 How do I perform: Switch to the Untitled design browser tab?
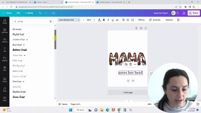pos(111,2)
